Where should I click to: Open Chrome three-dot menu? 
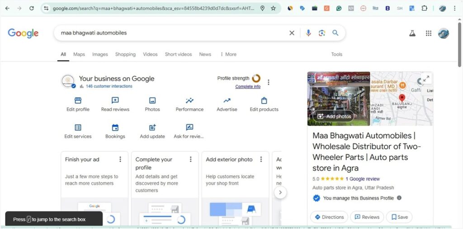point(455,8)
